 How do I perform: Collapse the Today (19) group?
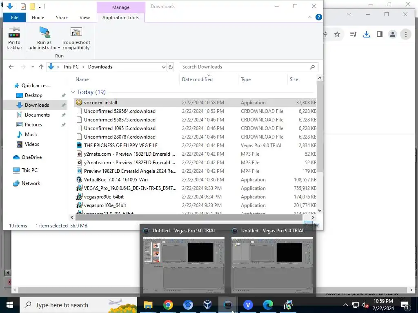[x=73, y=92]
